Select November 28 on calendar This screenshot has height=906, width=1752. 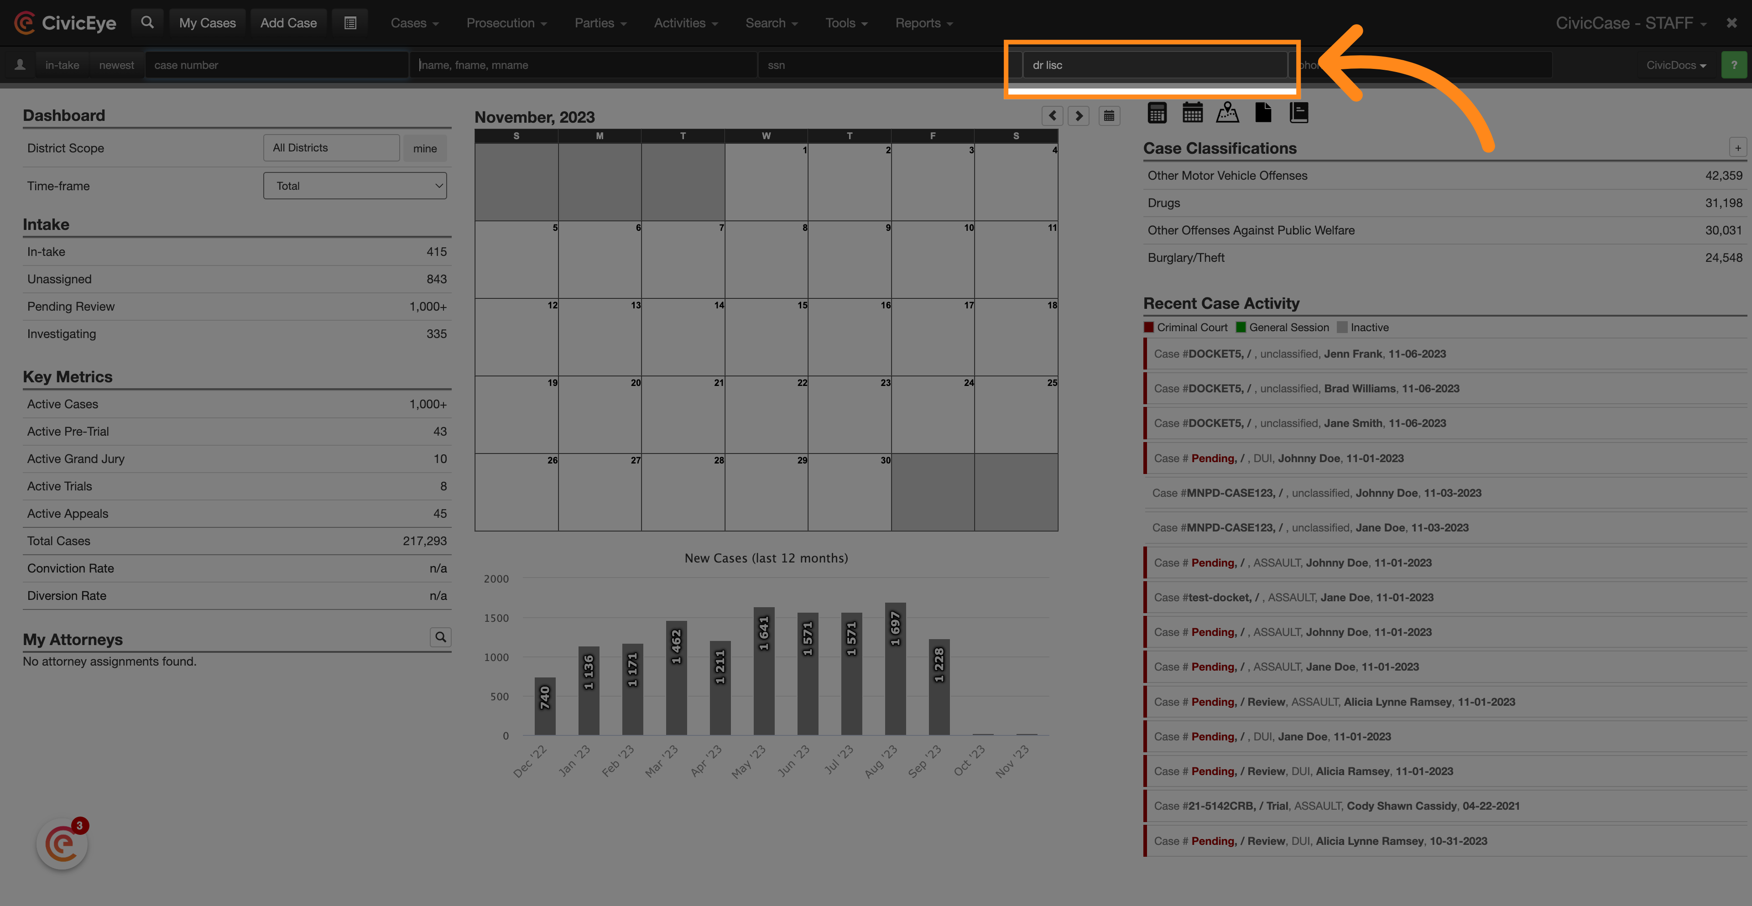point(683,492)
